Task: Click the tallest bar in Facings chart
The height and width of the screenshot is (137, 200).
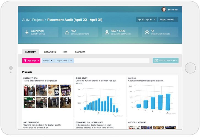Action: (x=168, y=102)
